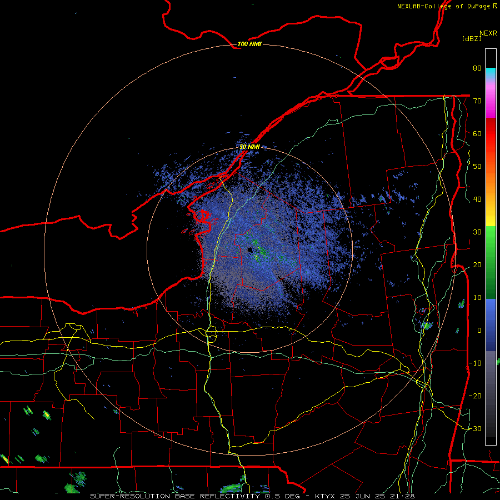Click the 100 NMI range ring label
Viewport: 500px width, 500px height.
coord(249,44)
